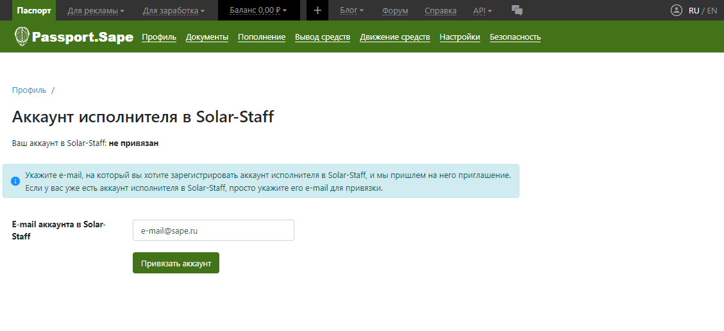
Task: Click the blue info icon in notice
Action: 15,181
